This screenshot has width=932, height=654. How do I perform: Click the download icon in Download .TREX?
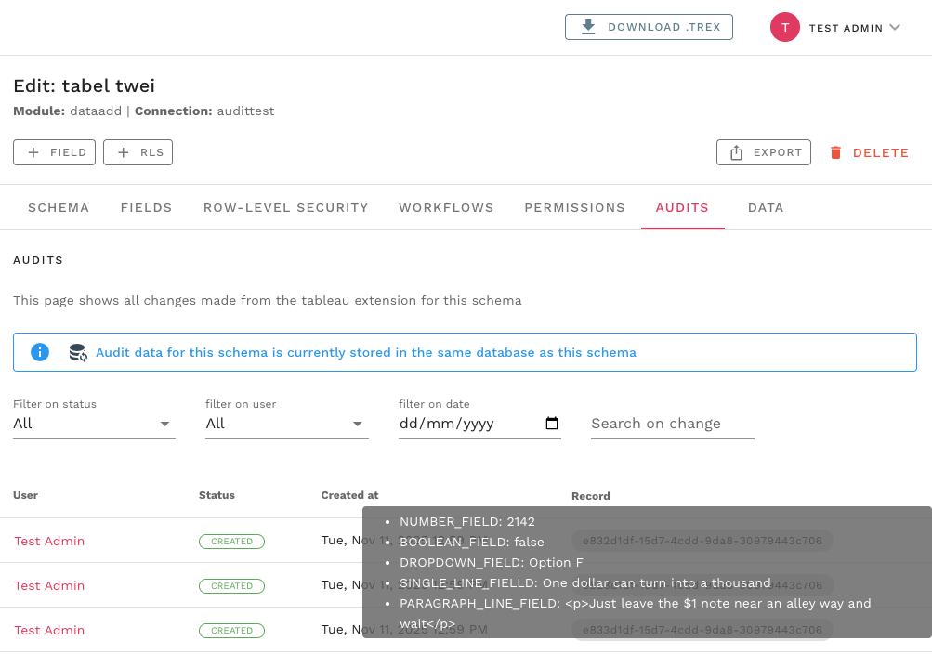point(588,27)
